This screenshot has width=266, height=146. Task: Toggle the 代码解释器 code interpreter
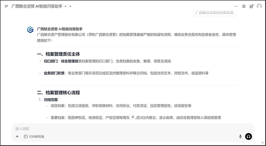pyautogui.click(x=34, y=136)
